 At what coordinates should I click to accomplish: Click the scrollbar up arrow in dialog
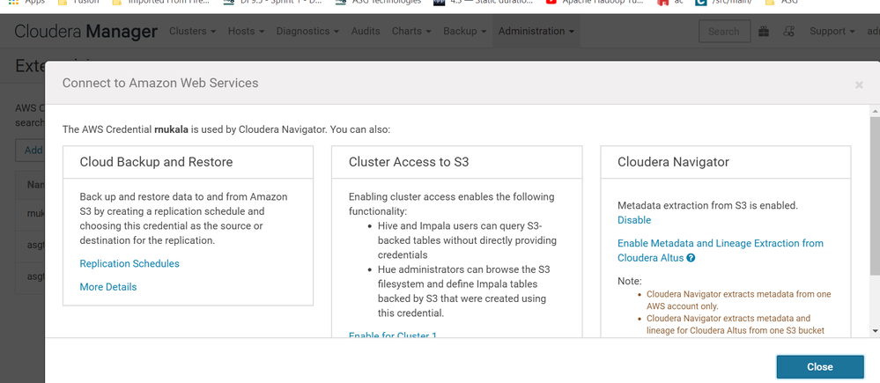(x=874, y=112)
